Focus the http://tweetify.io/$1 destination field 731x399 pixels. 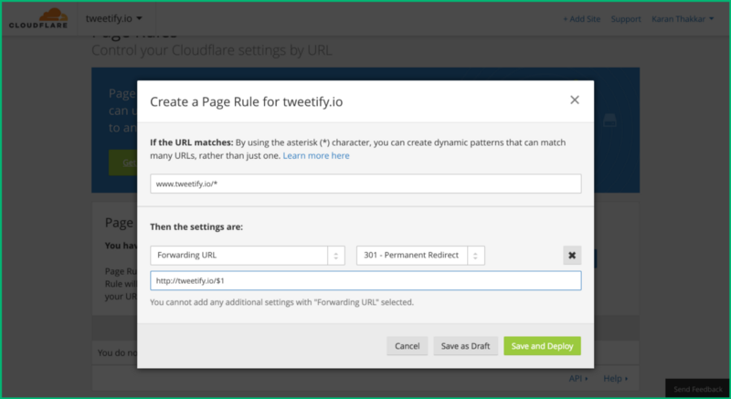coord(365,280)
